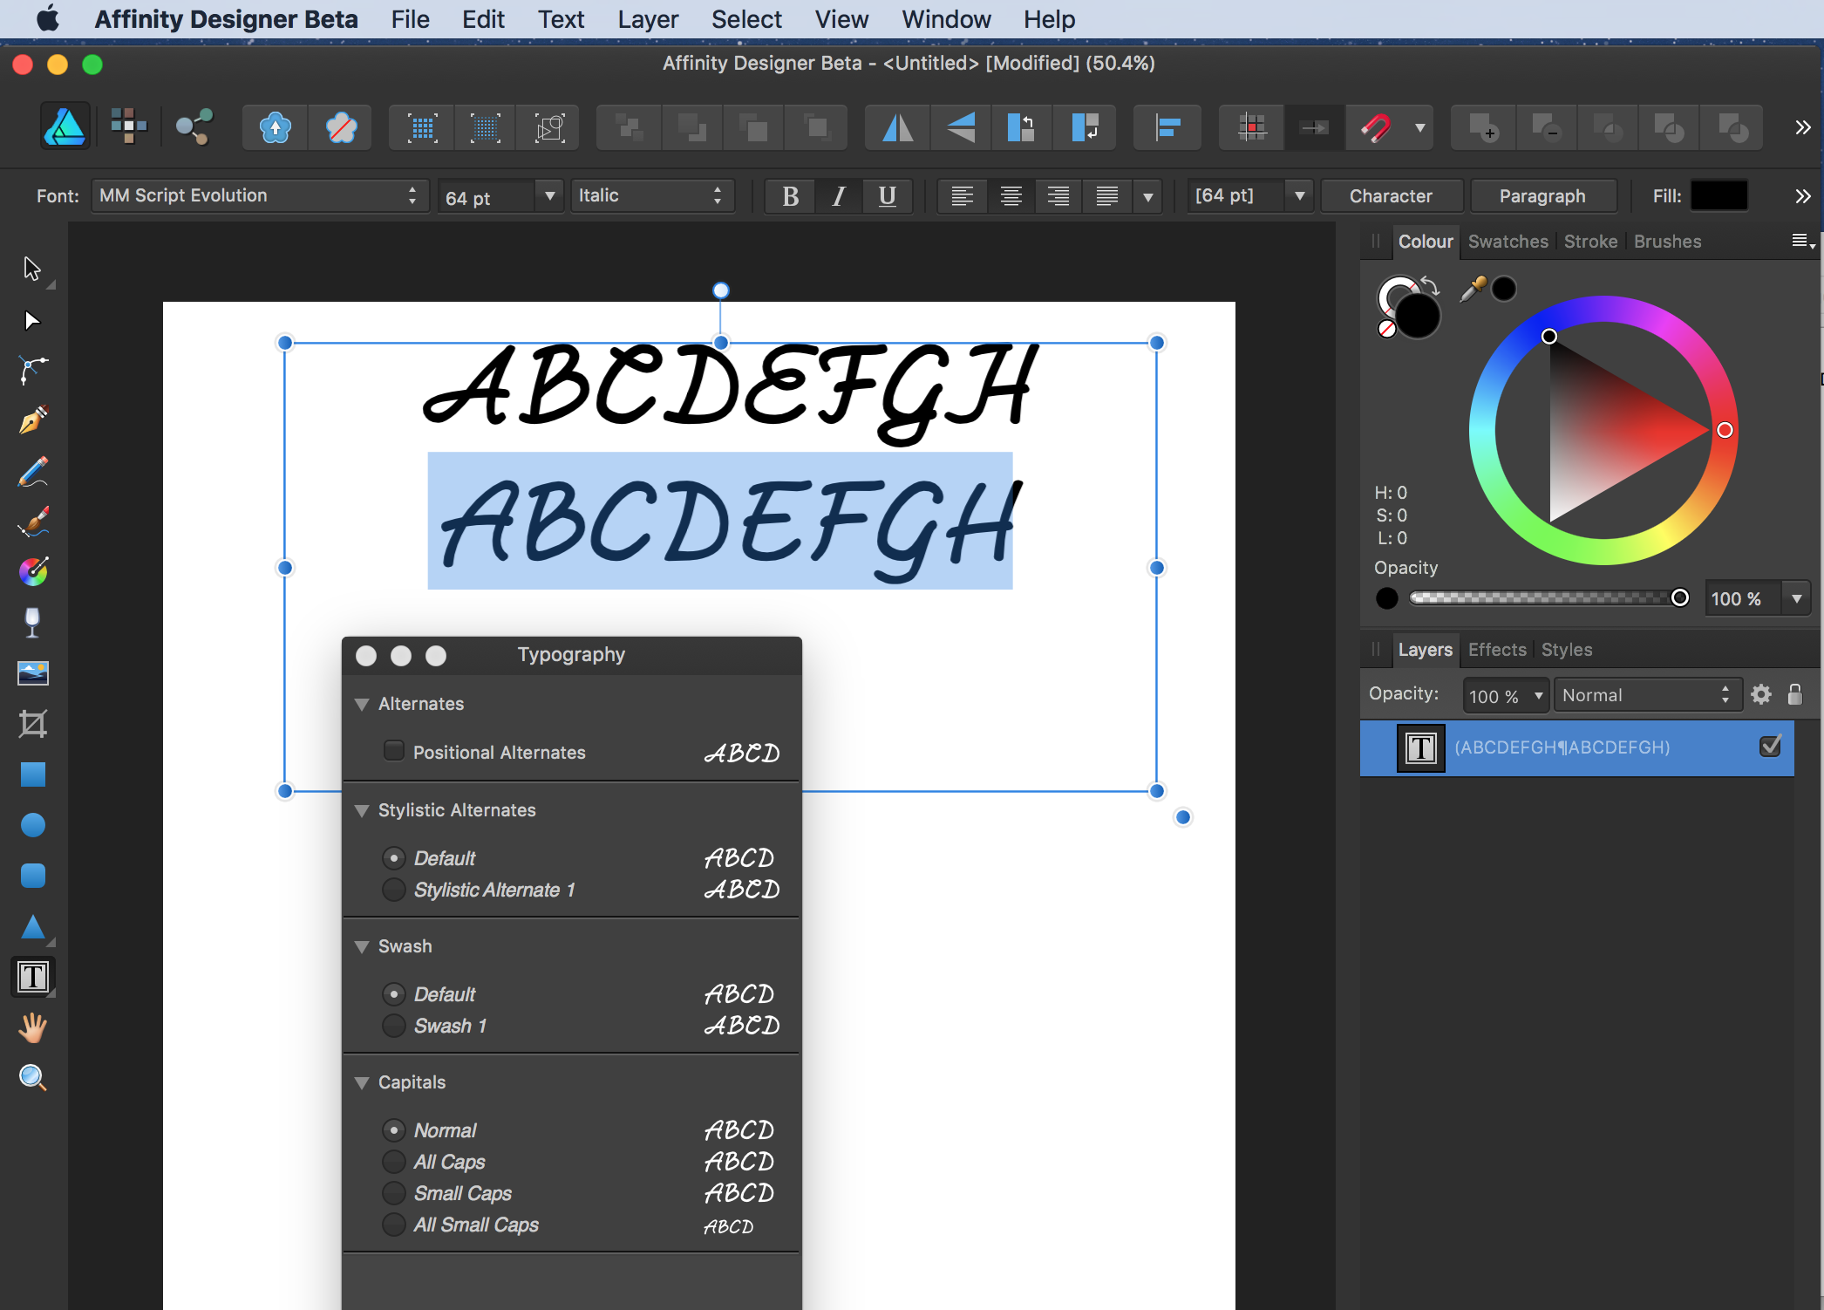
Task: Select the View hand tool
Action: (x=32, y=1027)
